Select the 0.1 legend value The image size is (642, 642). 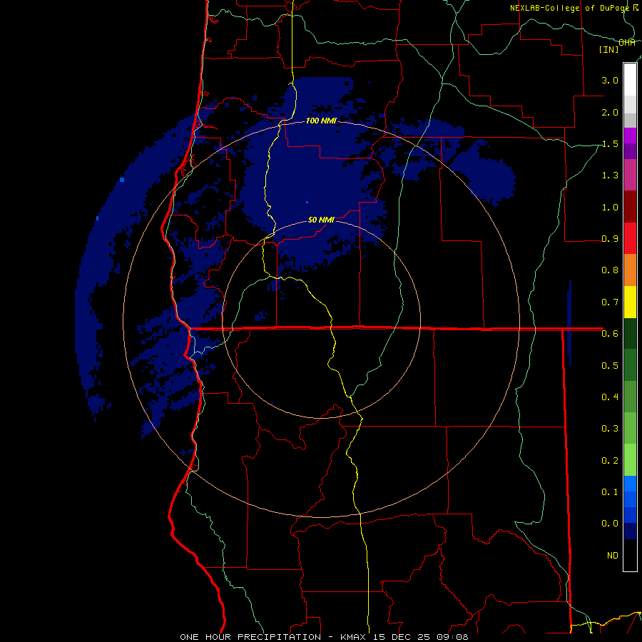coord(610,492)
